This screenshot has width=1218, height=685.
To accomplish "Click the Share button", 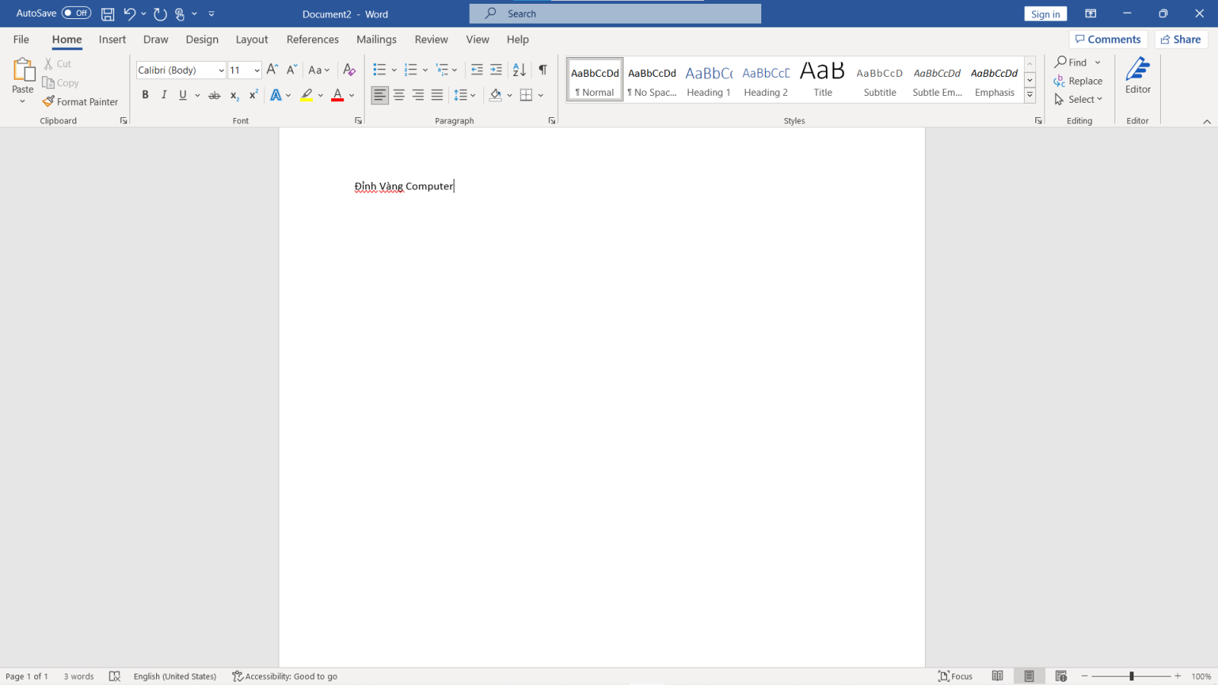I will point(1181,40).
